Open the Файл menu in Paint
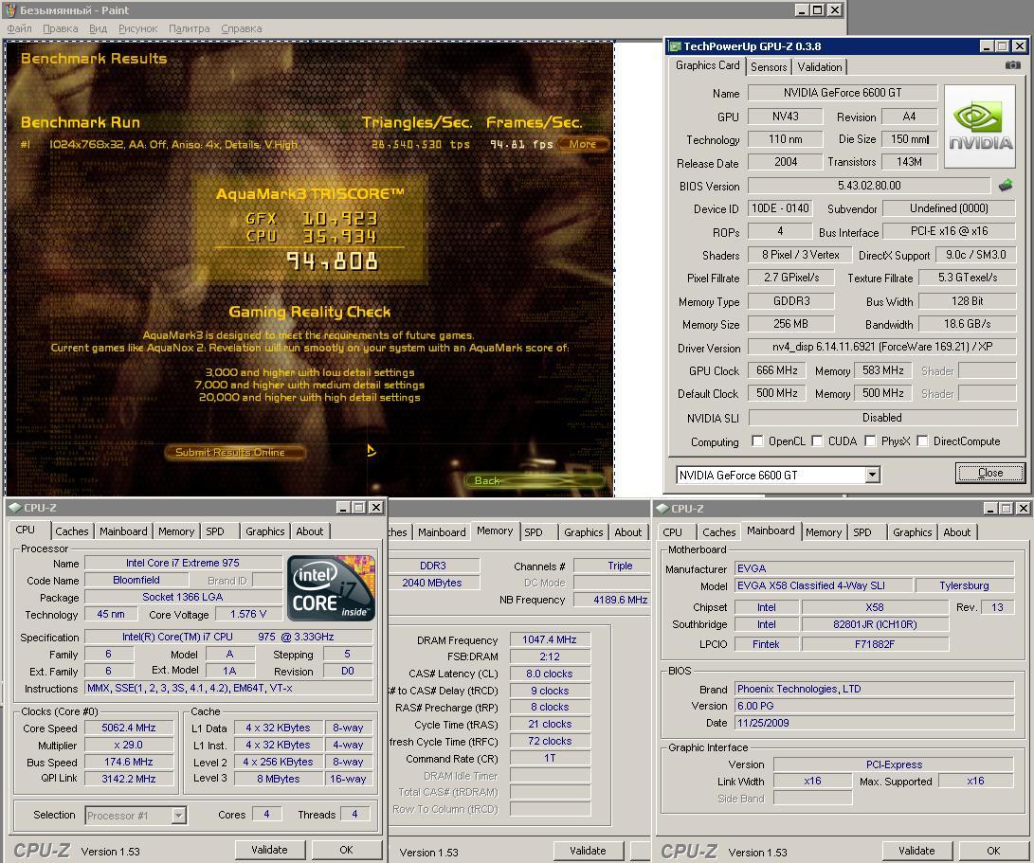 pos(19,28)
